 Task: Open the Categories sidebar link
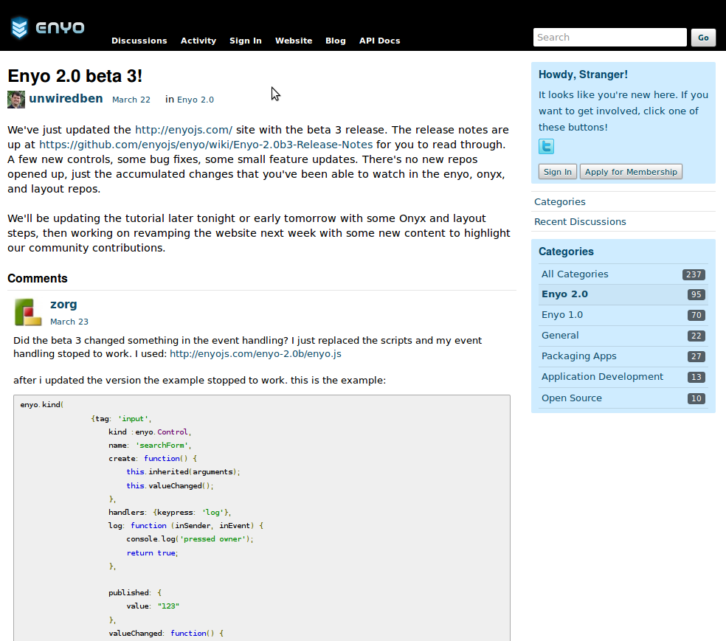point(559,202)
